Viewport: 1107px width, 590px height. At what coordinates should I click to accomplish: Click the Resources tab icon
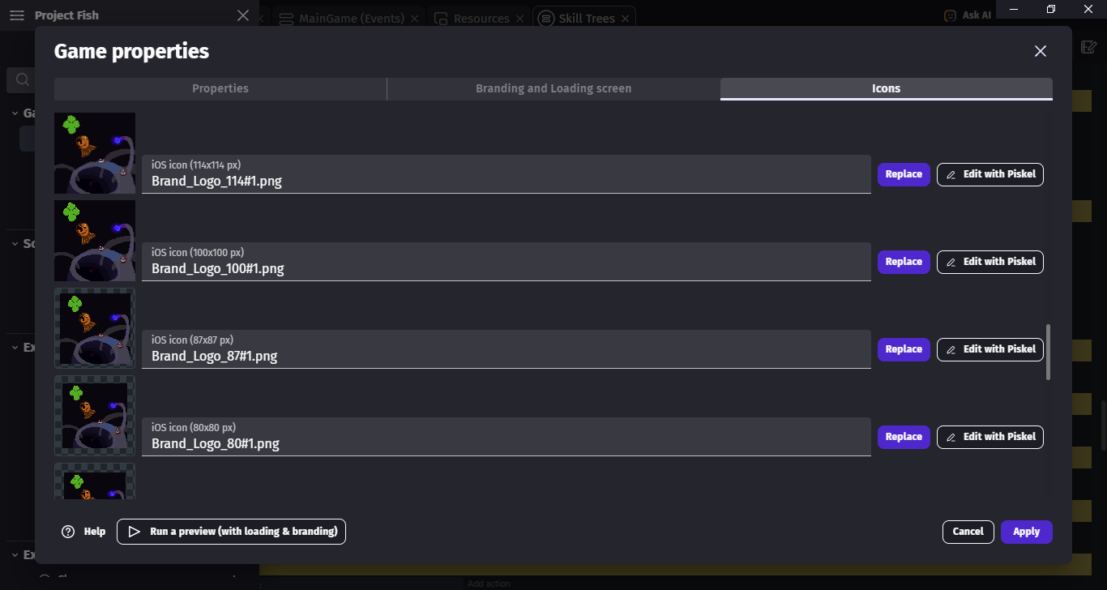click(x=441, y=19)
